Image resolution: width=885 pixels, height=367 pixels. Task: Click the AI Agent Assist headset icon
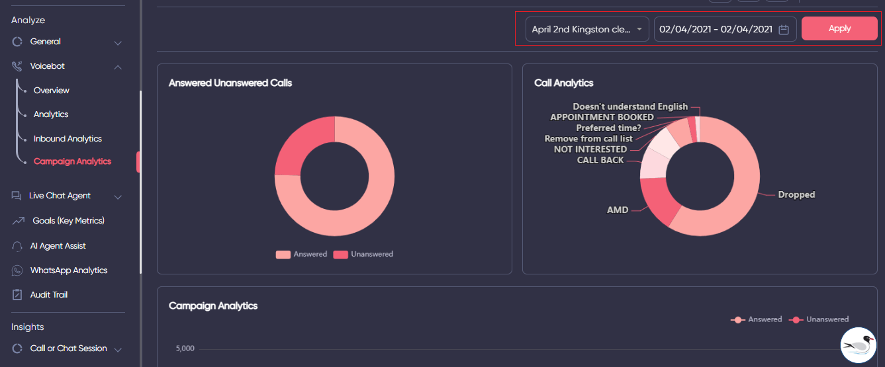click(x=17, y=246)
